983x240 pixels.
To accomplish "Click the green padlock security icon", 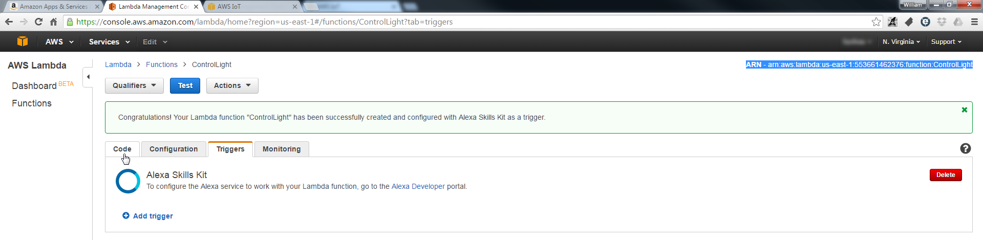I will click(x=70, y=21).
